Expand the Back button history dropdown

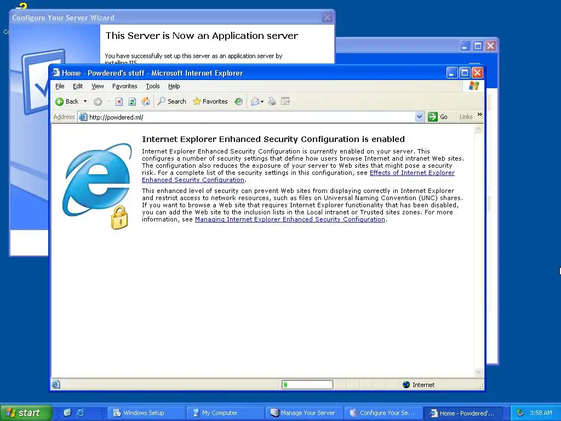(85, 101)
